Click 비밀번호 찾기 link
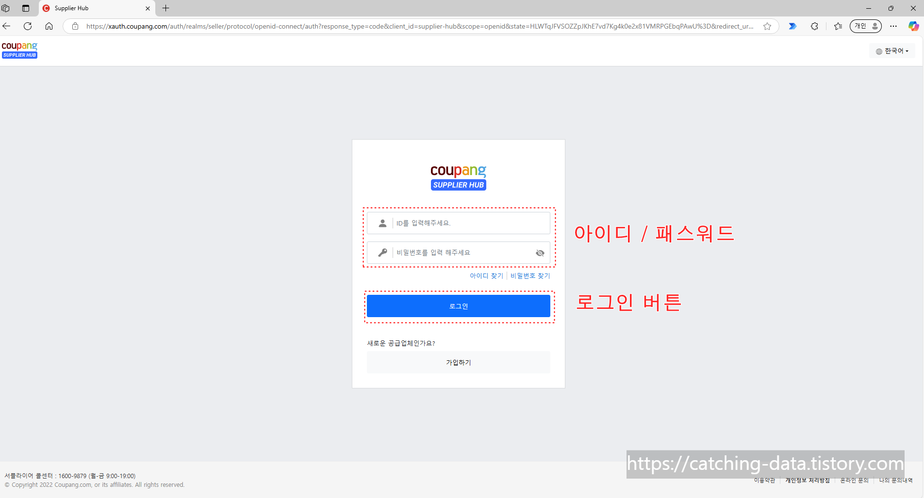The image size is (924, 498). pos(530,276)
